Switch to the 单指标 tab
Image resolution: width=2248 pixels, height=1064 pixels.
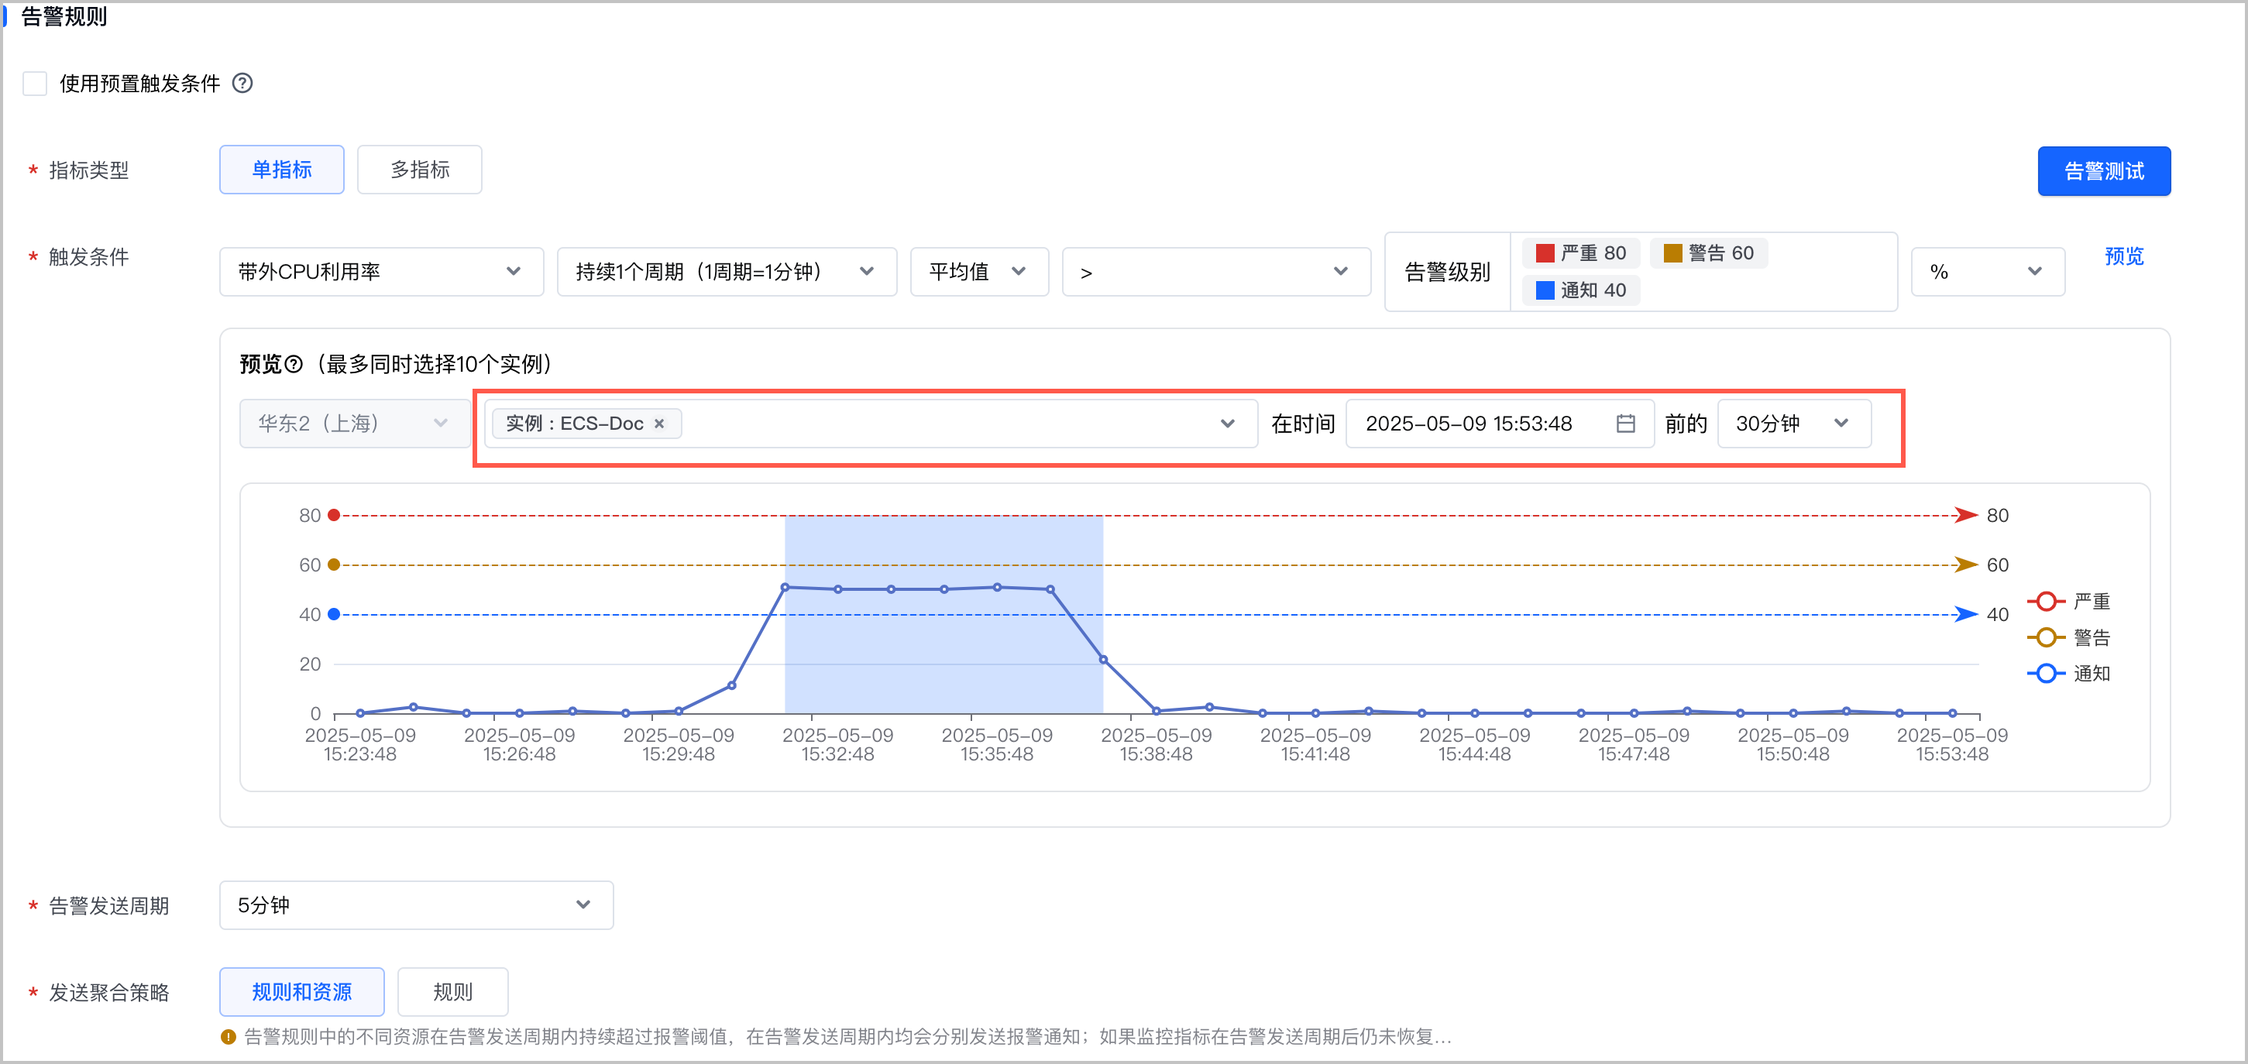pos(282,170)
